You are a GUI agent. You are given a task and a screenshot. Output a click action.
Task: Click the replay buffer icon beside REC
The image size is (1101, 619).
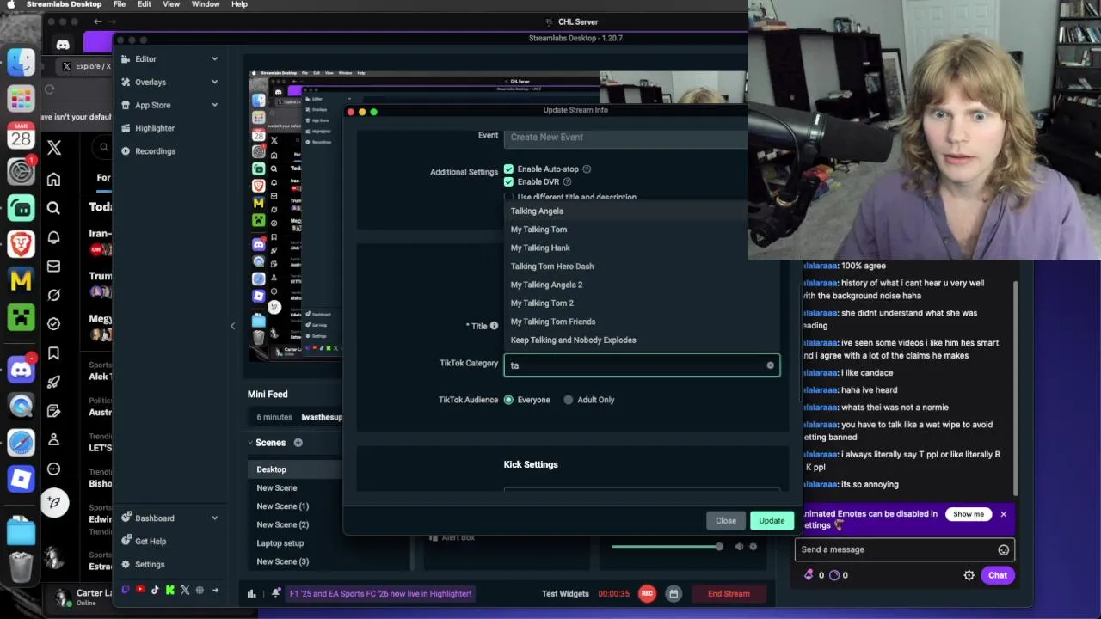pyautogui.click(x=674, y=593)
